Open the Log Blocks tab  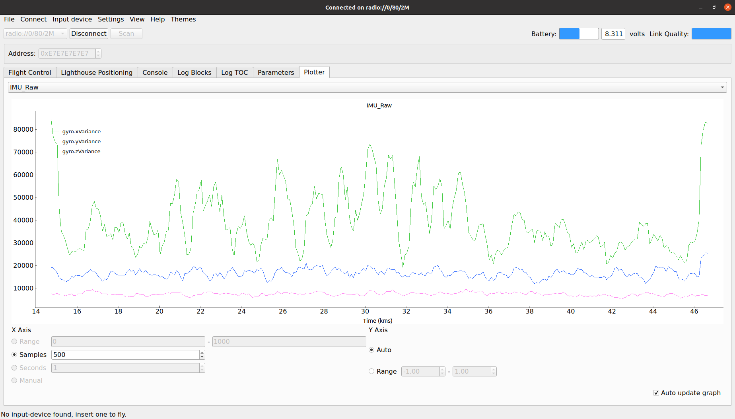(x=194, y=72)
